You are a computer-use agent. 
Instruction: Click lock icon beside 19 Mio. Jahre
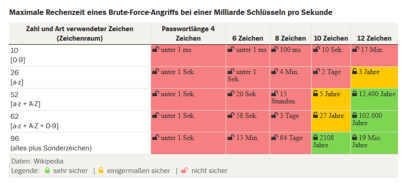pyautogui.click(x=355, y=137)
